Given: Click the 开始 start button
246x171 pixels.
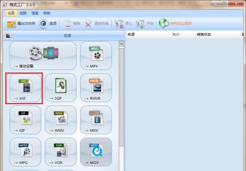Looking at the screenshot, I should [144, 24].
